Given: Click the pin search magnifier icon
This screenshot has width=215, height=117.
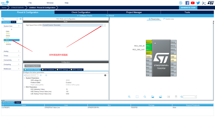Looking at the screenshot, I should [x=182, y=97].
